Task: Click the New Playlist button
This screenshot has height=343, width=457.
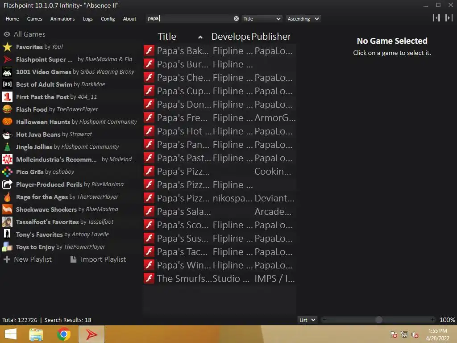Action: pos(28,259)
